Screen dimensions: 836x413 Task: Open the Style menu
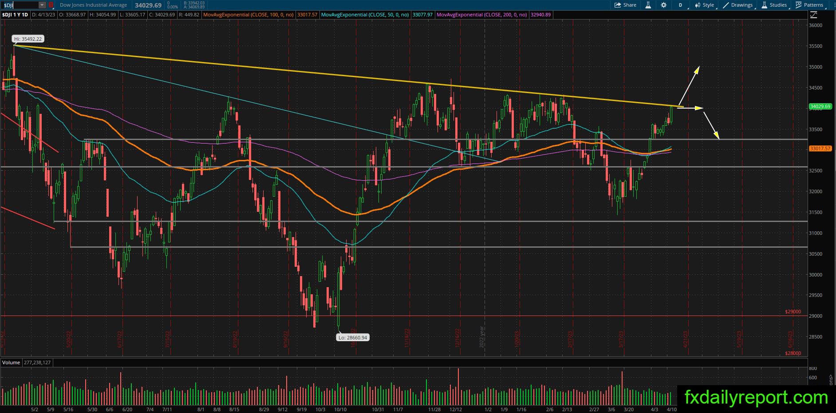(x=705, y=5)
